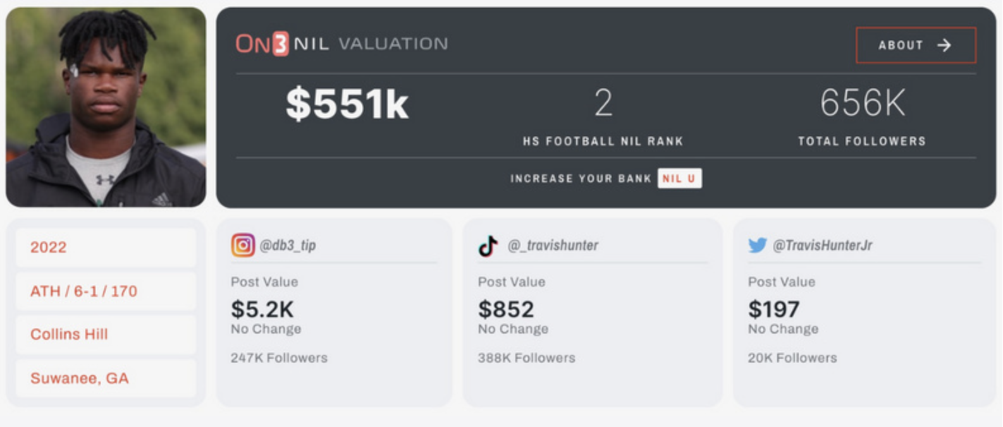
Task: Open the @_travishunter TikTok handle
Action: coord(553,245)
